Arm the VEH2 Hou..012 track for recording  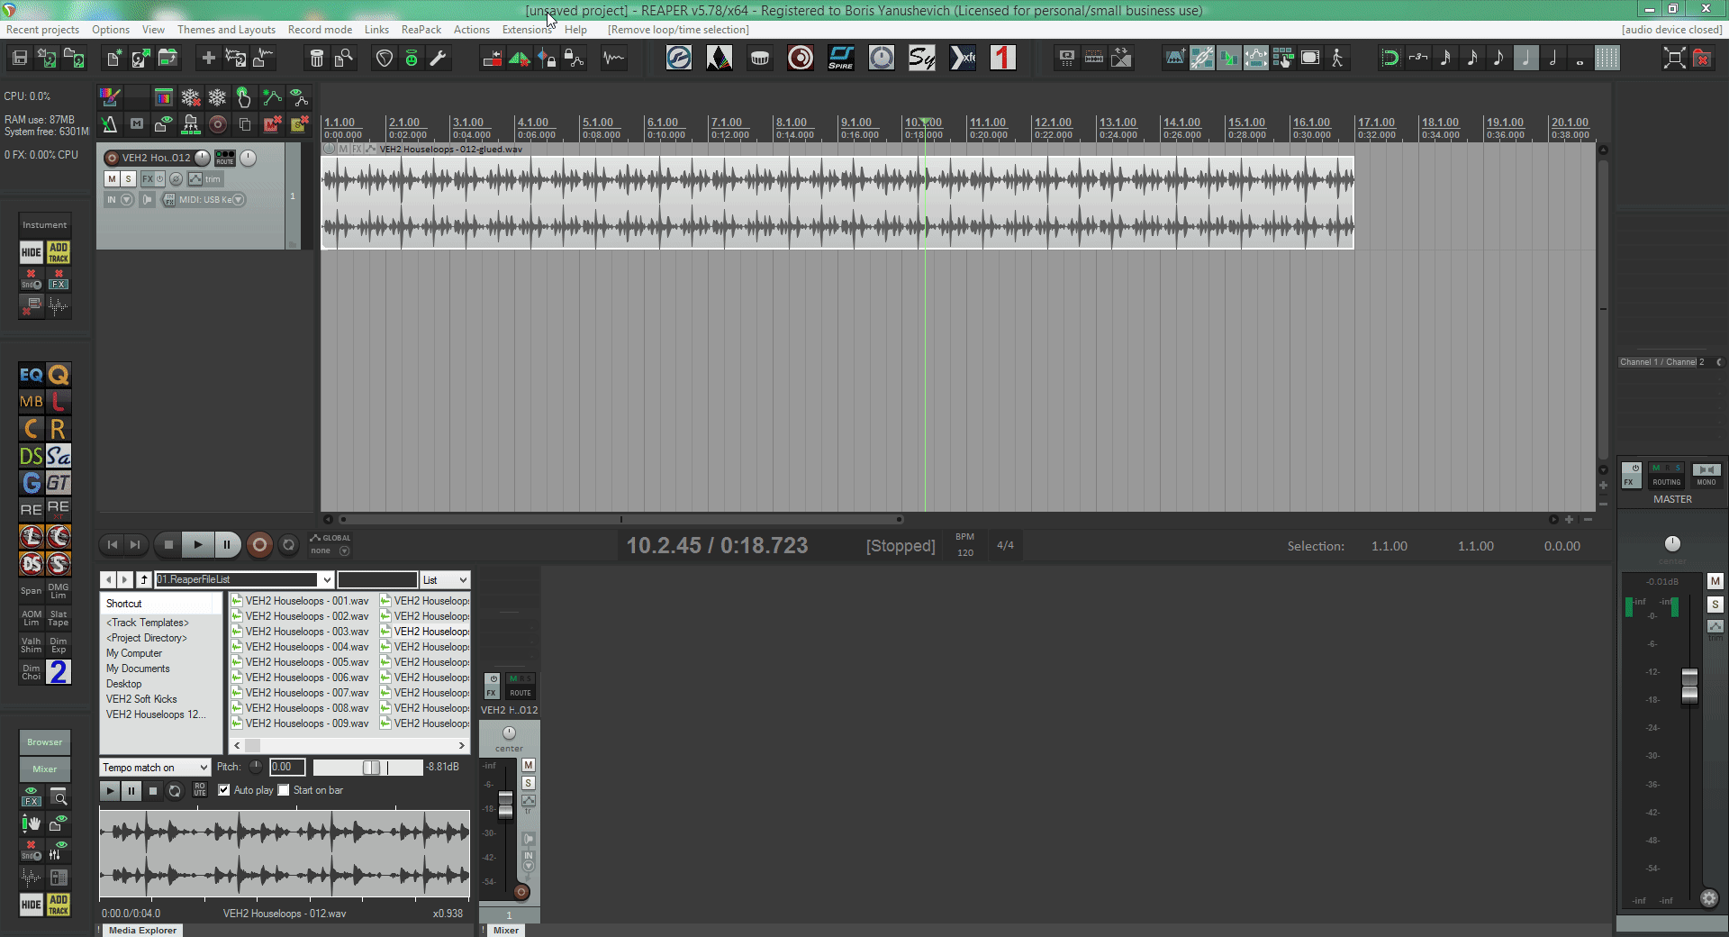(x=112, y=158)
